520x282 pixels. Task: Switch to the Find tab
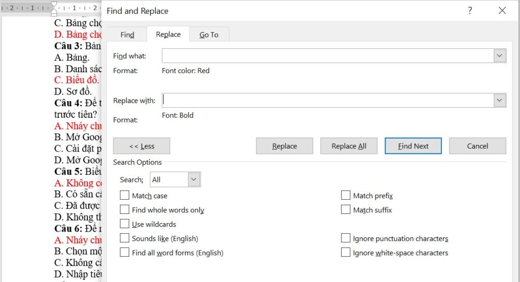pyautogui.click(x=127, y=35)
